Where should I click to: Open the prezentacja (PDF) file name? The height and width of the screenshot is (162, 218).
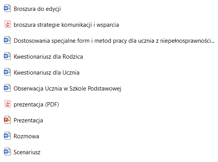click(36, 105)
